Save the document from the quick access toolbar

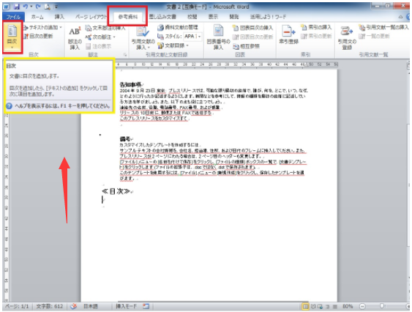coord(17,7)
